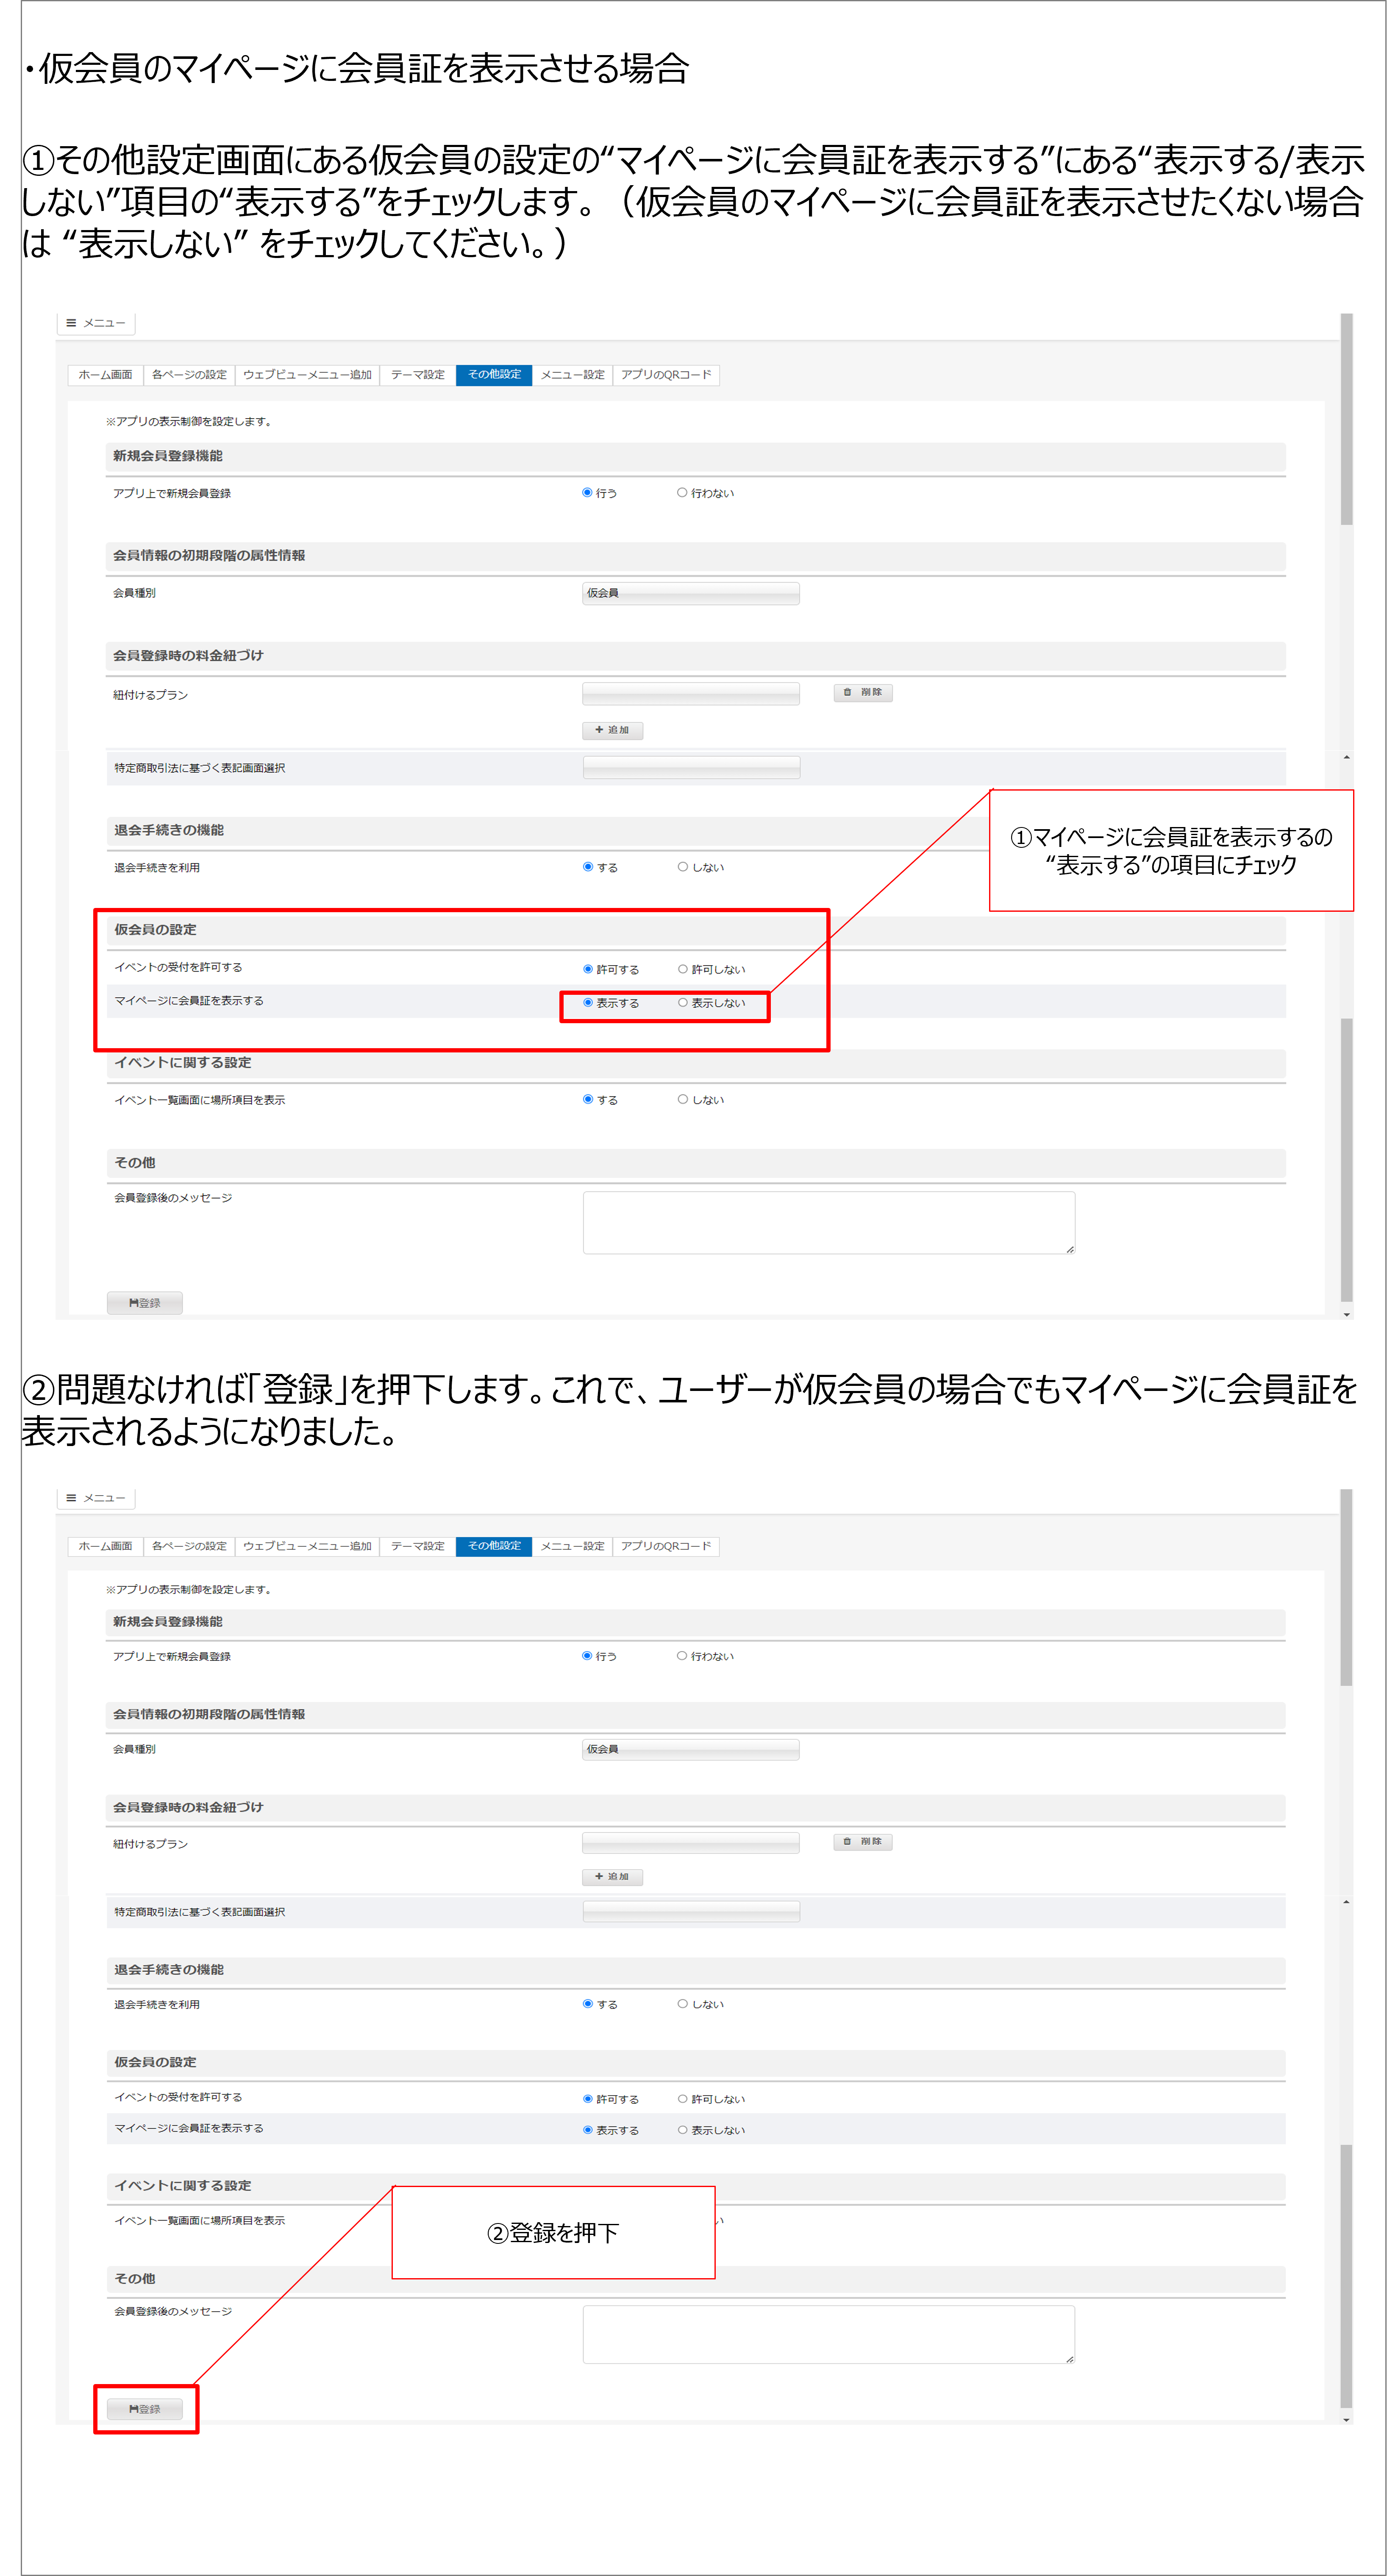Click the plus 追加 button in the lower form

click(612, 1876)
